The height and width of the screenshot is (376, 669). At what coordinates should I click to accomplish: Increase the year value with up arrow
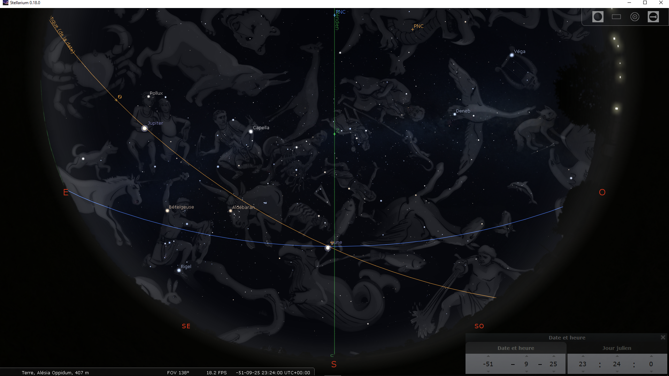[x=488, y=356]
